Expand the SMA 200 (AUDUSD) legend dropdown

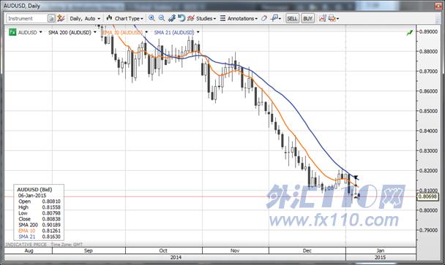(x=95, y=32)
